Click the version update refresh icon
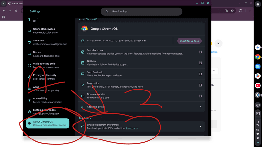Screen dimensions: 262x147 coord(83,41)
